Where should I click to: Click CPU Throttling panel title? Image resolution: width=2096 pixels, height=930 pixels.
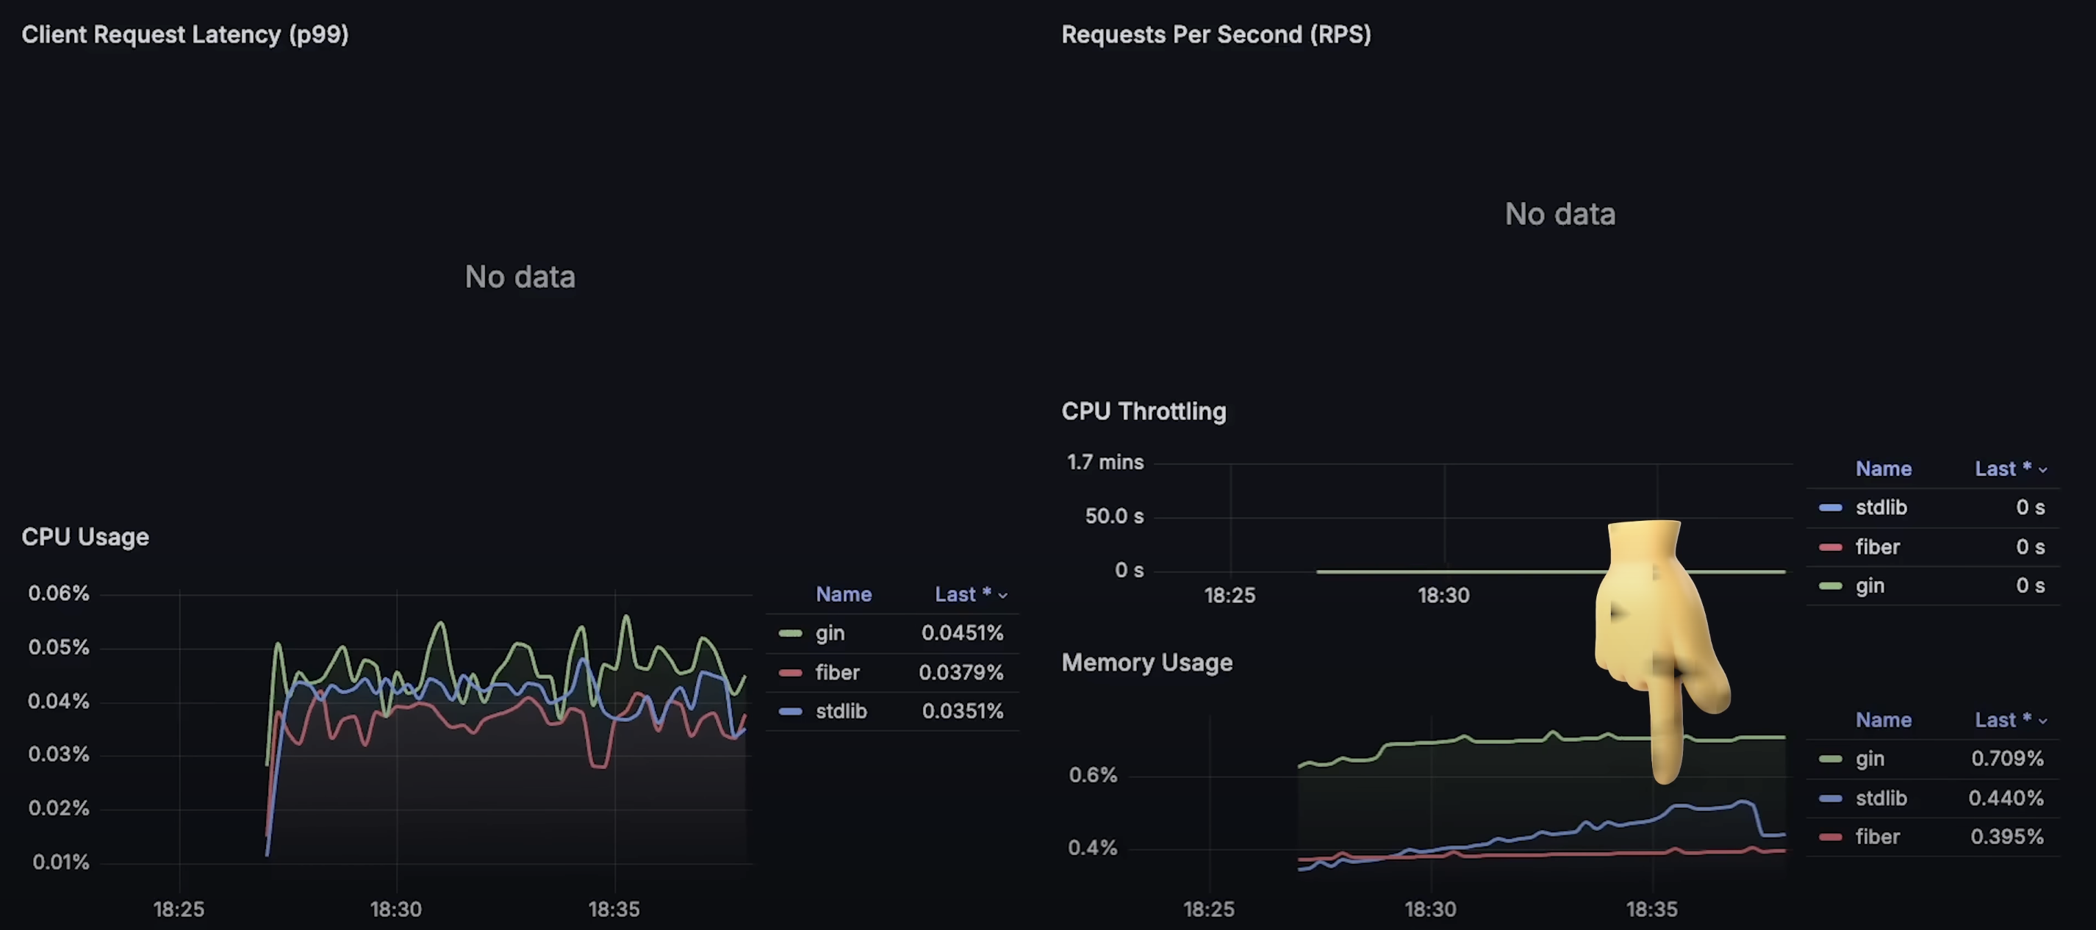click(1144, 411)
